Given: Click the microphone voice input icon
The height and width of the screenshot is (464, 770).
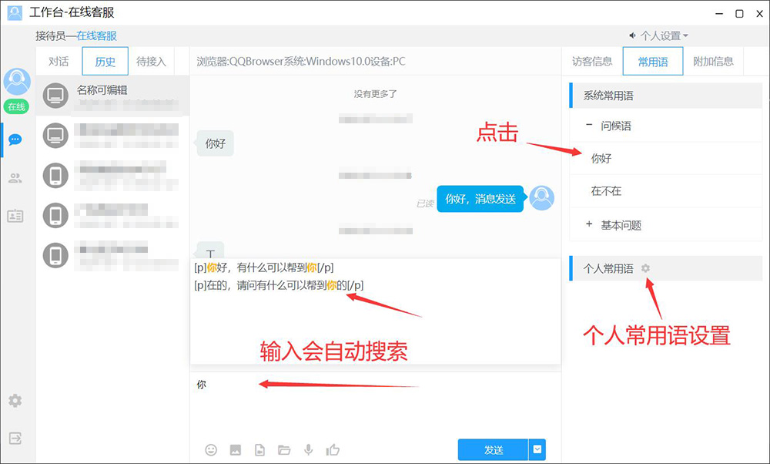Looking at the screenshot, I should click(309, 450).
